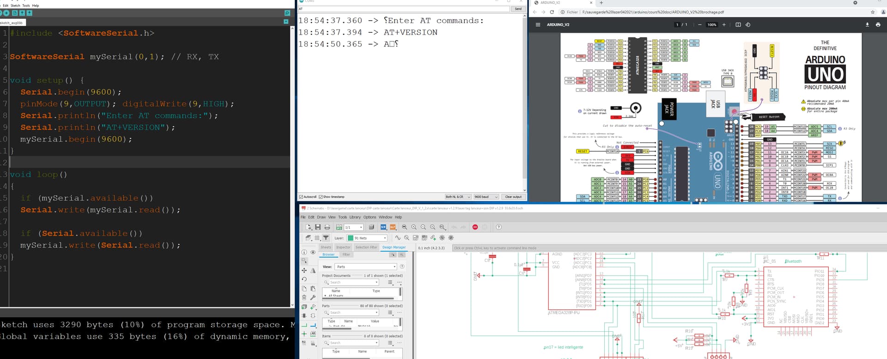
Task: Click the red Stop icon in EAGLE toolbar
Action: (x=475, y=227)
